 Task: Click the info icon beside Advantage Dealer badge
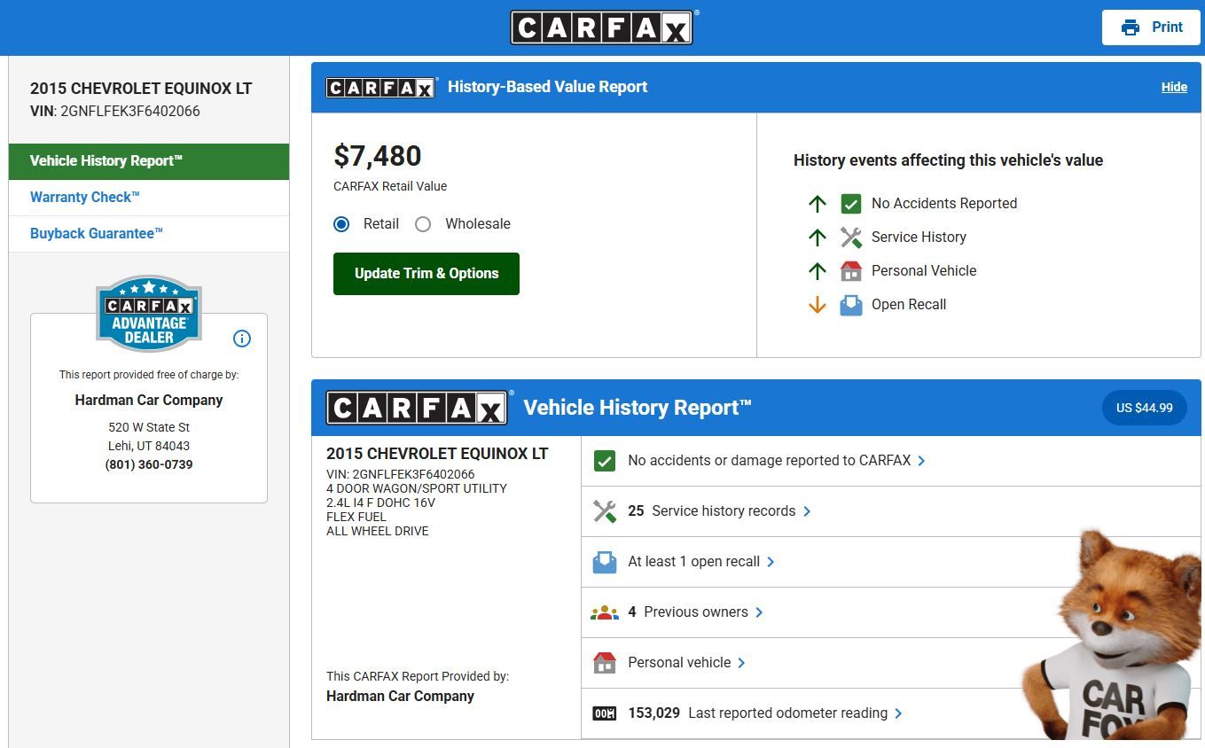tap(241, 339)
